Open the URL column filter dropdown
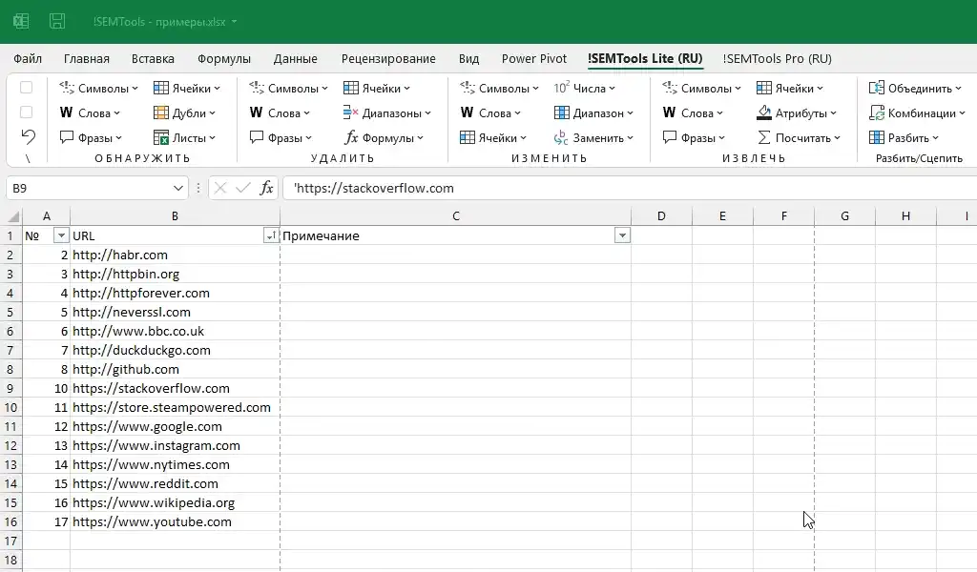 pos(271,235)
